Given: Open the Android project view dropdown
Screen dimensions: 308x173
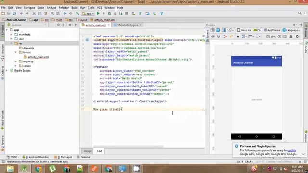Looking at the screenshot, I should [27, 25].
